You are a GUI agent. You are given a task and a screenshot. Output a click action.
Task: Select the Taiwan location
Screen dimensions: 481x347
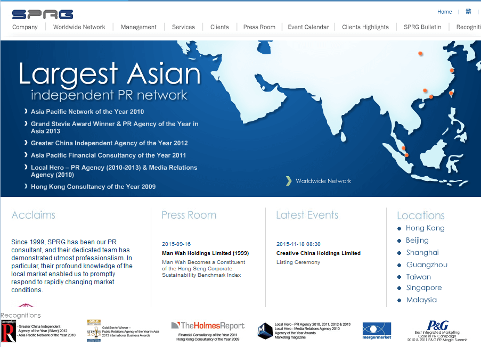coord(419,277)
